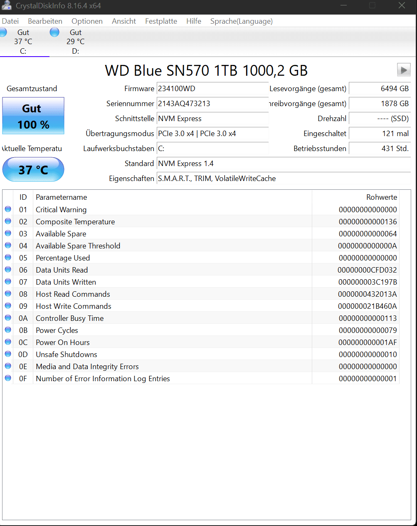Click raw value 000000000001AF
Image resolution: width=417 pixels, height=526 pixels.
coord(368,342)
